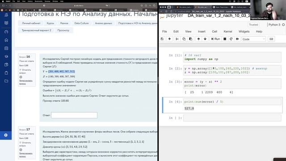Click the empty In [ ] code cell
Screen dimensions: 286x161
pos(232,118)
